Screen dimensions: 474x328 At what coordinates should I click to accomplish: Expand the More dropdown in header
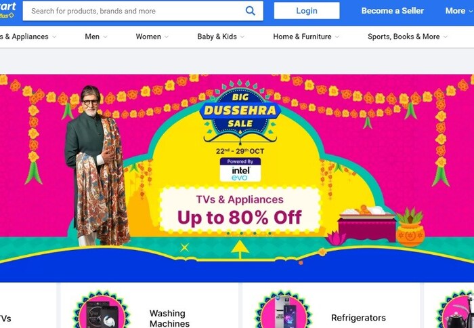point(458,11)
